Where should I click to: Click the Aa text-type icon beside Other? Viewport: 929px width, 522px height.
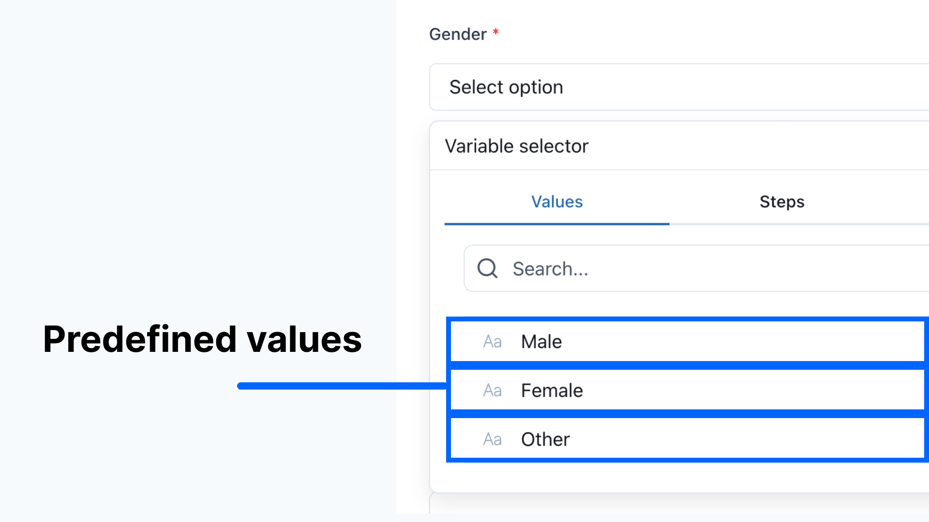pyautogui.click(x=492, y=439)
